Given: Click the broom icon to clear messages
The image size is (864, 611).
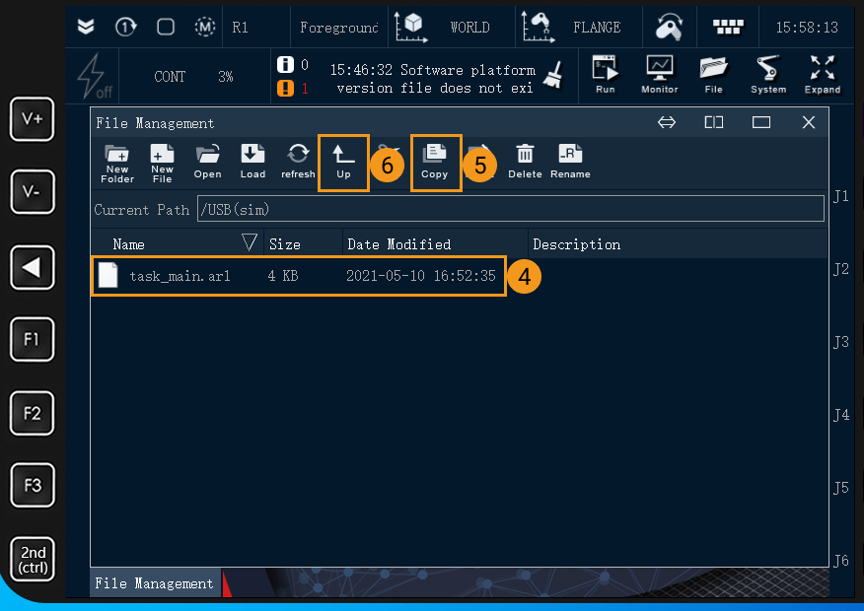Looking at the screenshot, I should click(552, 74).
